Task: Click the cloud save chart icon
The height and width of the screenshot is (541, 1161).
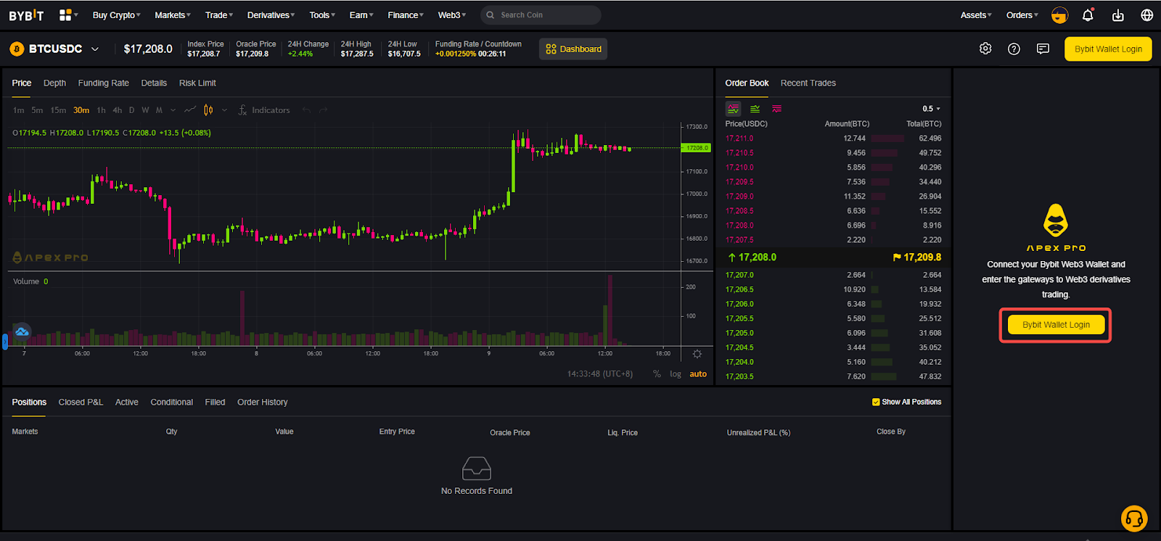Action: point(22,331)
